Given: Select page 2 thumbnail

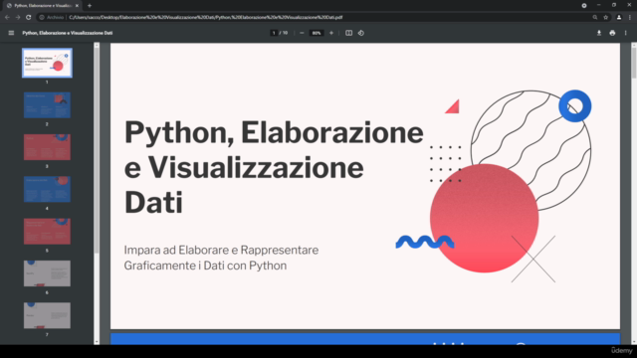Looking at the screenshot, I should (47, 105).
